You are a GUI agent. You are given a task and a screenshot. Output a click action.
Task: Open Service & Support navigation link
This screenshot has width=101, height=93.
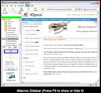(58, 20)
